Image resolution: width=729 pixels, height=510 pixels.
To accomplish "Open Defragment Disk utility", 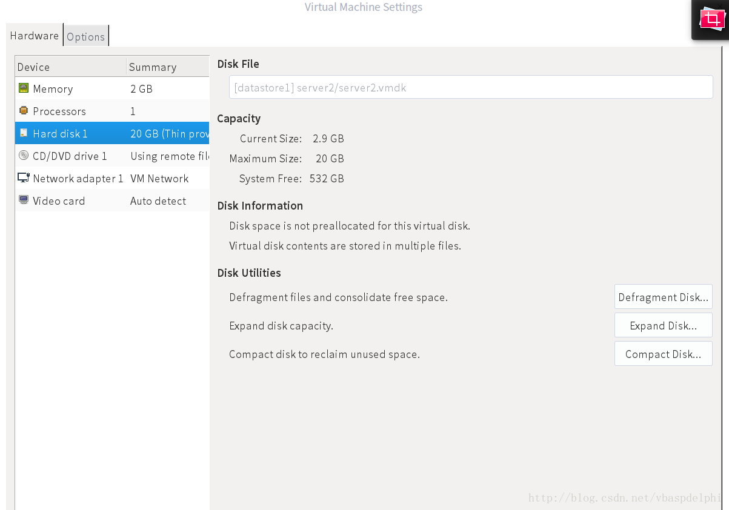I will pyautogui.click(x=664, y=297).
